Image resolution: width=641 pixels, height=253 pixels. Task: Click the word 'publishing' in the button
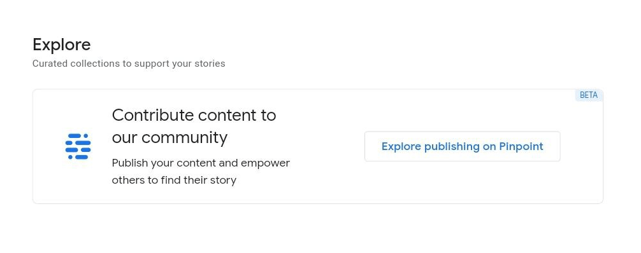pos(452,147)
